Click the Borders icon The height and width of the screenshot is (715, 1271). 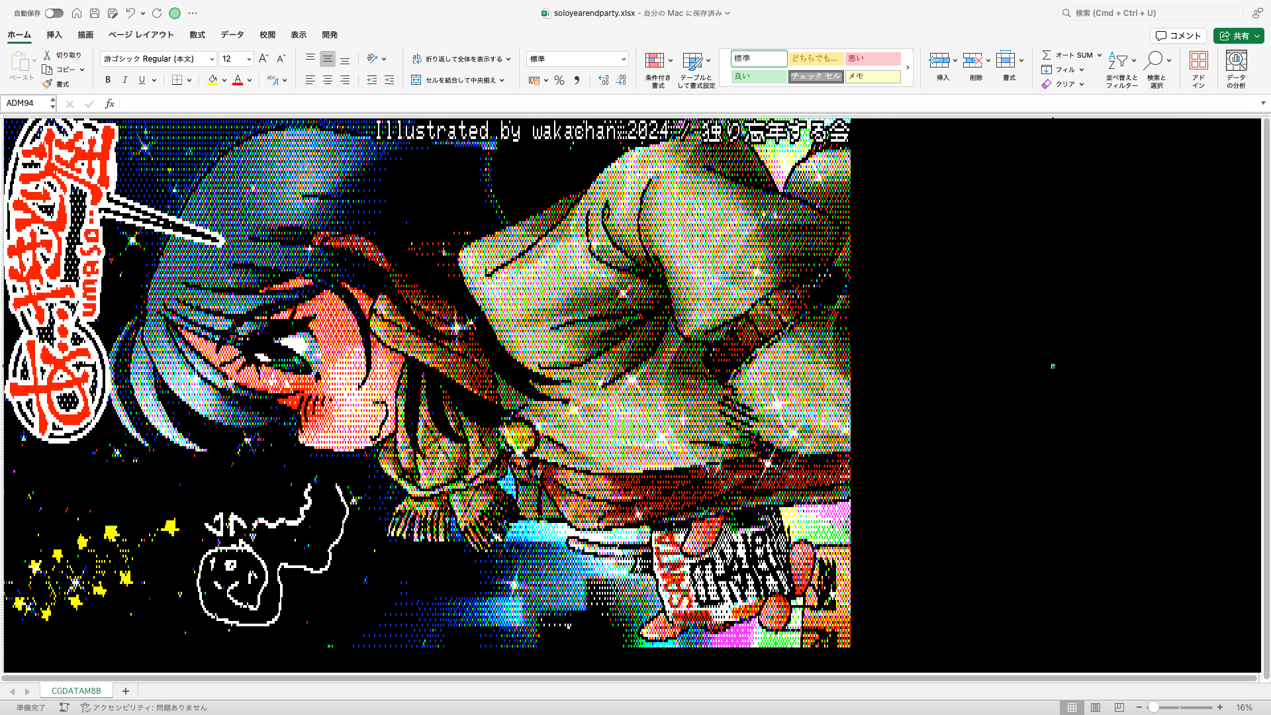177,80
